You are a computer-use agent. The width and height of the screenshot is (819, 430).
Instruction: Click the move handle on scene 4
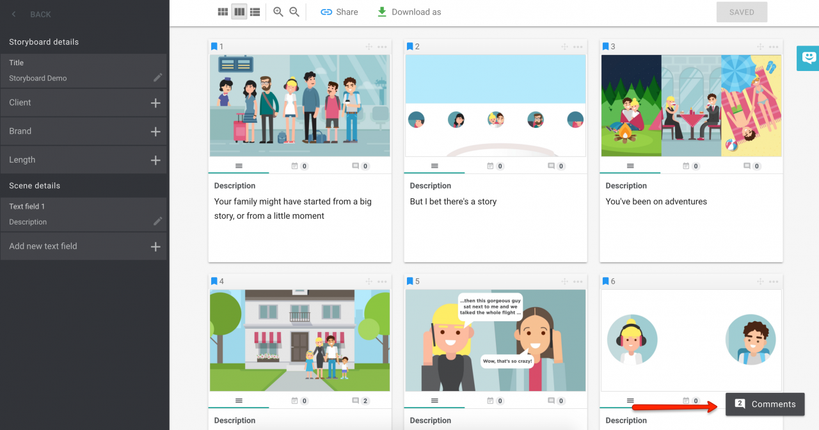(x=369, y=282)
